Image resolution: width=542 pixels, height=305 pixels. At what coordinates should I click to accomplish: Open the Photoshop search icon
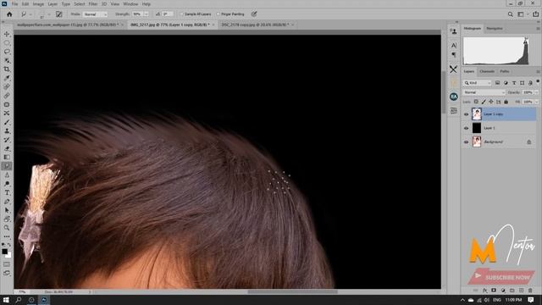pos(510,14)
